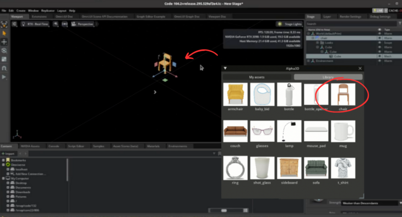Toggle visibility eye for Looks row

[379, 42]
